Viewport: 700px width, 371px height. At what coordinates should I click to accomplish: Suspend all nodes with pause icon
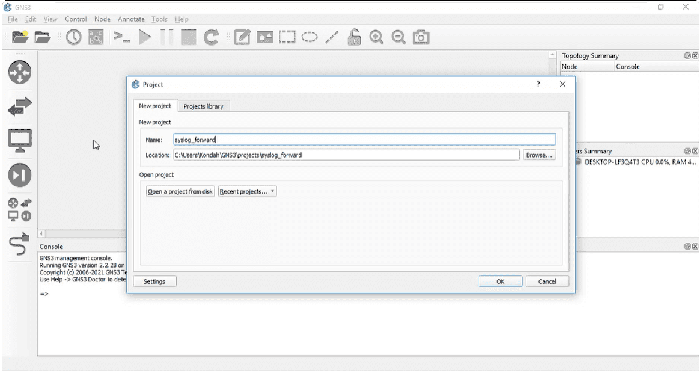(x=167, y=37)
